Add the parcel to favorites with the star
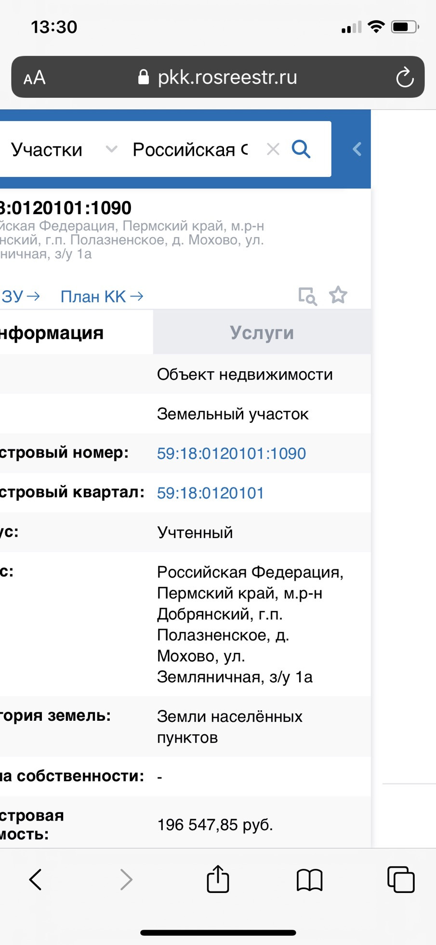The height and width of the screenshot is (945, 436). point(338,295)
